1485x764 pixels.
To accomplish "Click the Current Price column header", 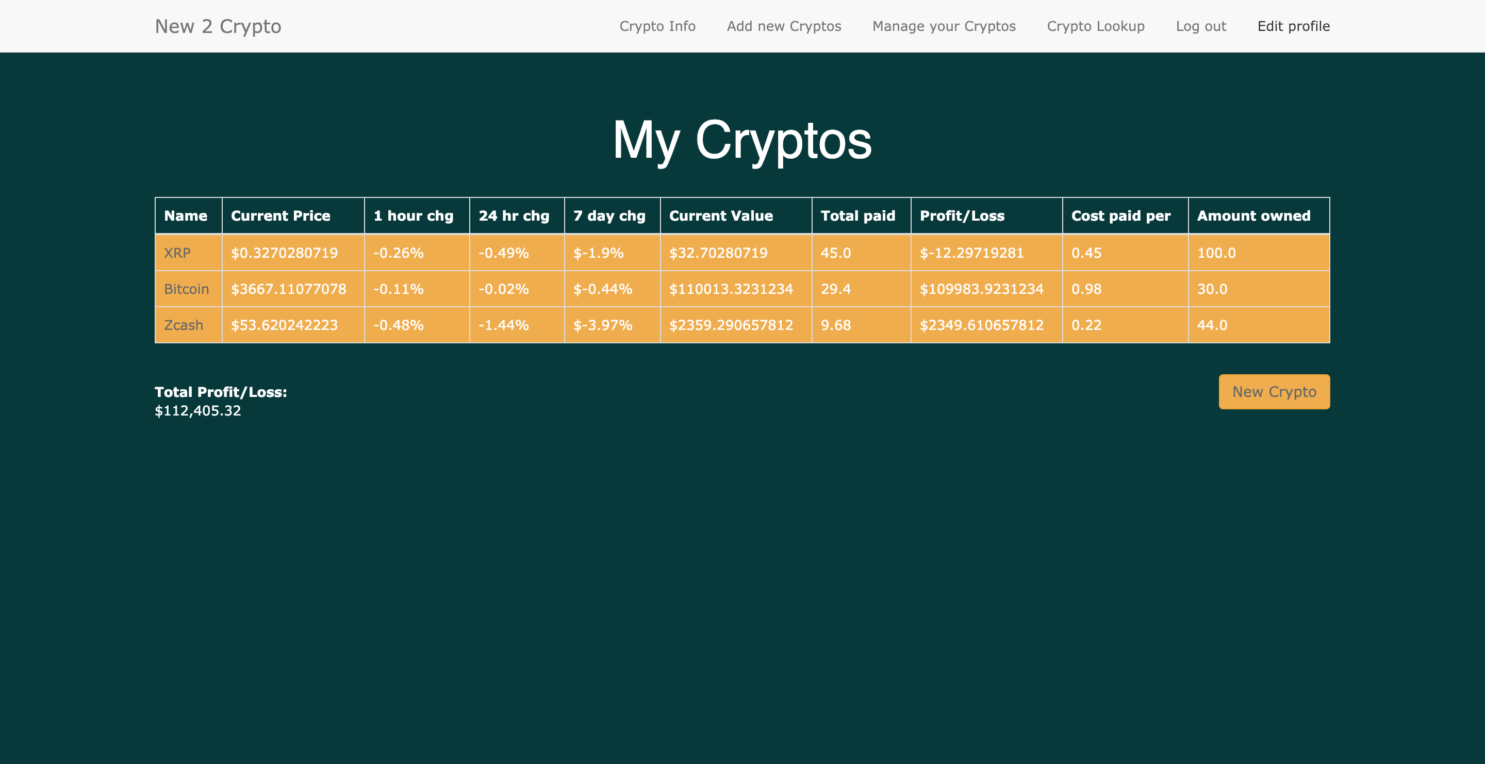I will point(280,216).
